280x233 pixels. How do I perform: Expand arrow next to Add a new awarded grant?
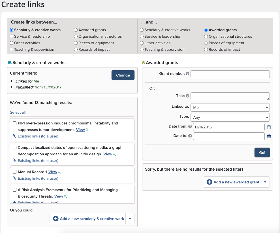click(265, 182)
